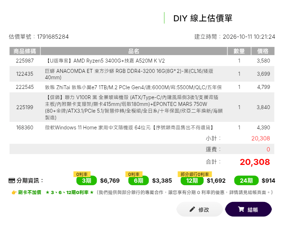Click the 3、6、12期0利率 promo text
The width and height of the screenshot is (284, 225).
point(69,192)
